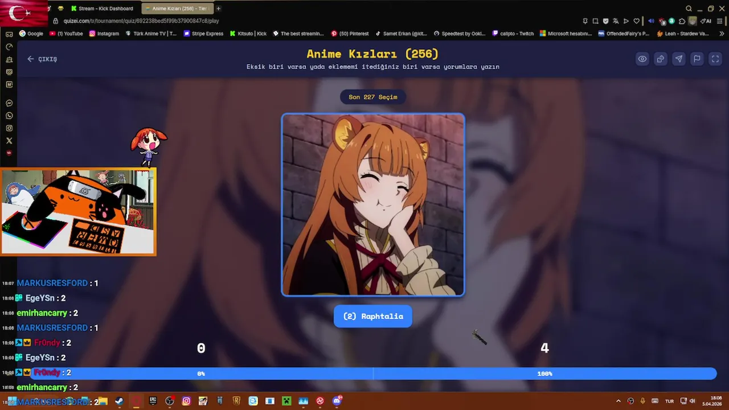729x410 pixels.
Task: Open the taskbar clock showing 18:08
Action: (x=712, y=401)
